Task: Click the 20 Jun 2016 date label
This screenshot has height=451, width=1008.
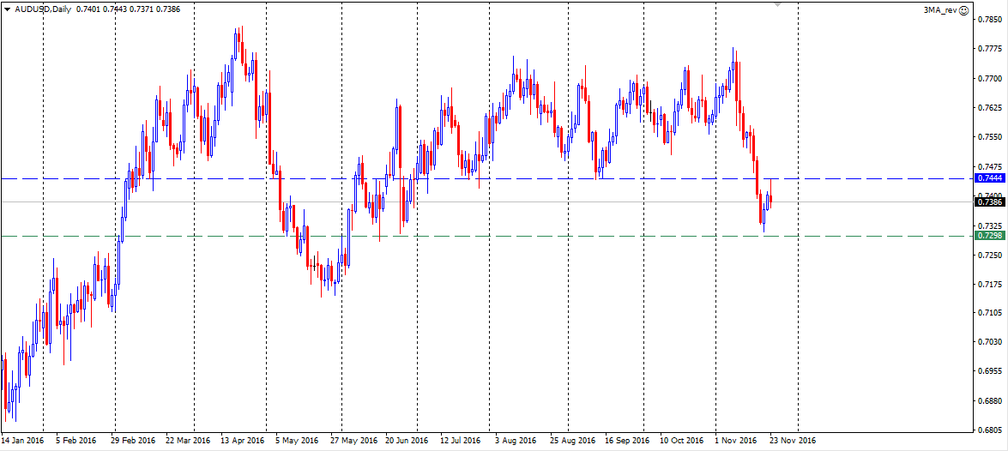Action: pyautogui.click(x=407, y=441)
